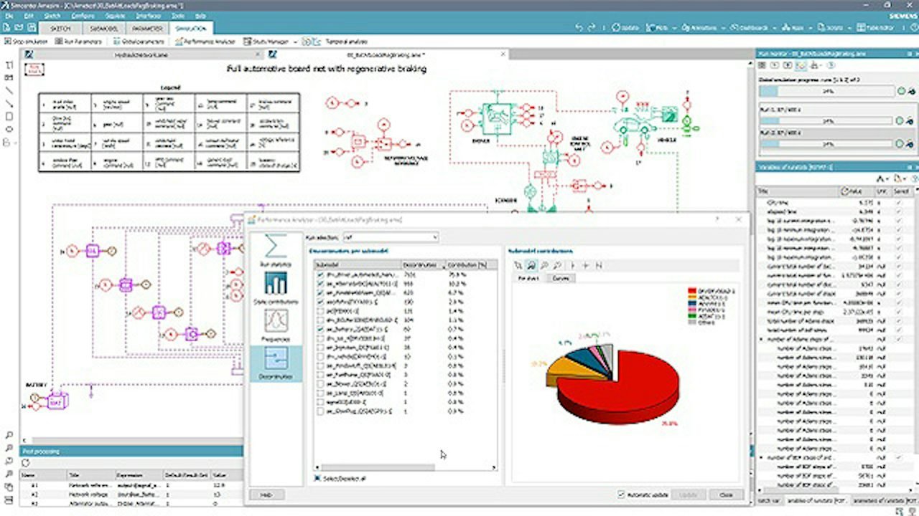Click the zoom tool in pie chart toolbar

click(x=531, y=265)
